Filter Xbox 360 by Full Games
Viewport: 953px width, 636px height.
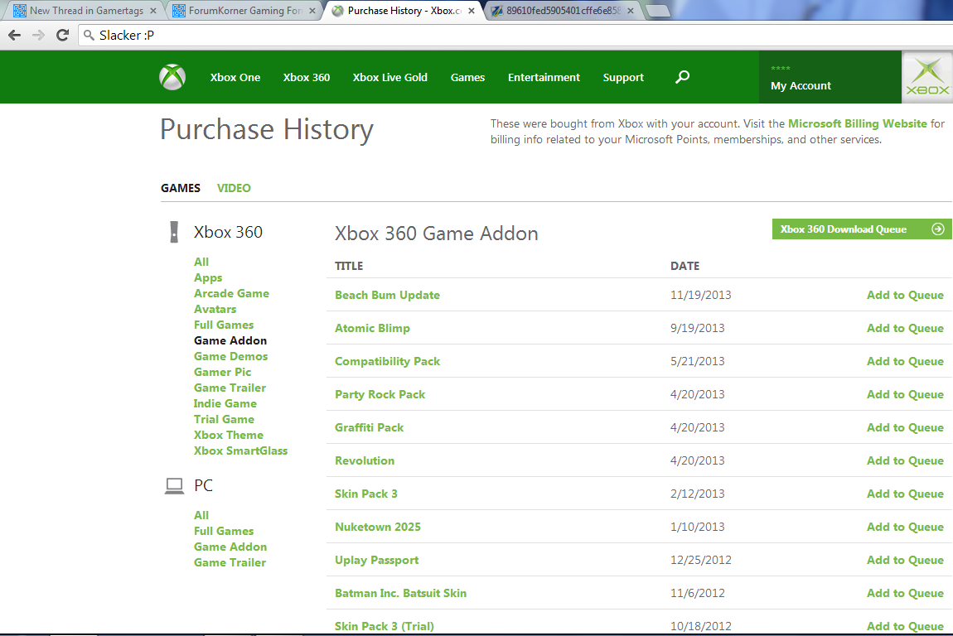tap(224, 325)
